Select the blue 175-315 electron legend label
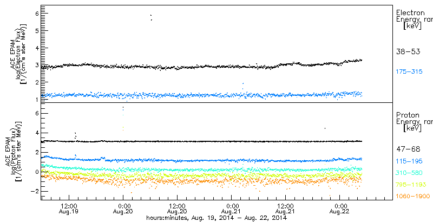Image resolution: width=433 pixels, height=222 pixels. (x=409, y=72)
